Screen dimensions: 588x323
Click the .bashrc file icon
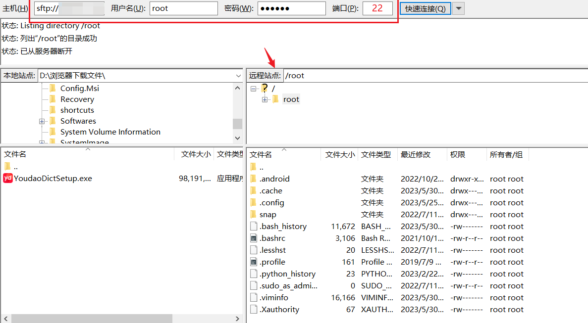[254, 238]
